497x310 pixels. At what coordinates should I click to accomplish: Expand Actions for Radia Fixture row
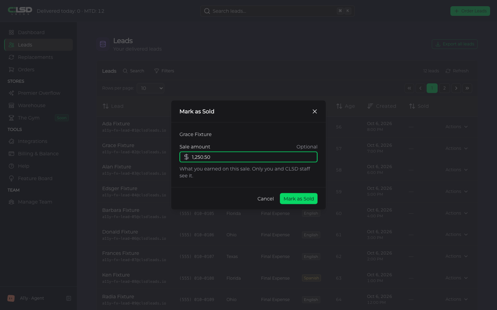pyautogui.click(x=457, y=299)
